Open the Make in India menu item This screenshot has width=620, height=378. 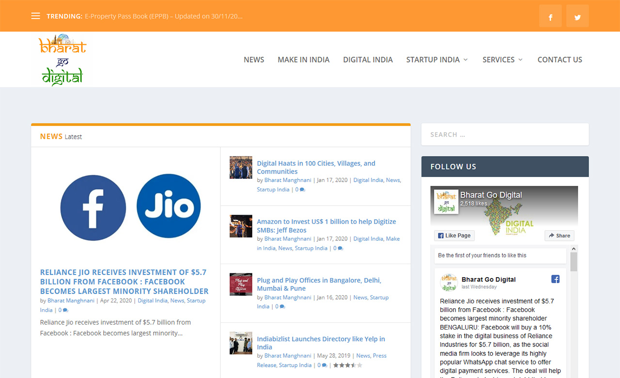pyautogui.click(x=304, y=60)
